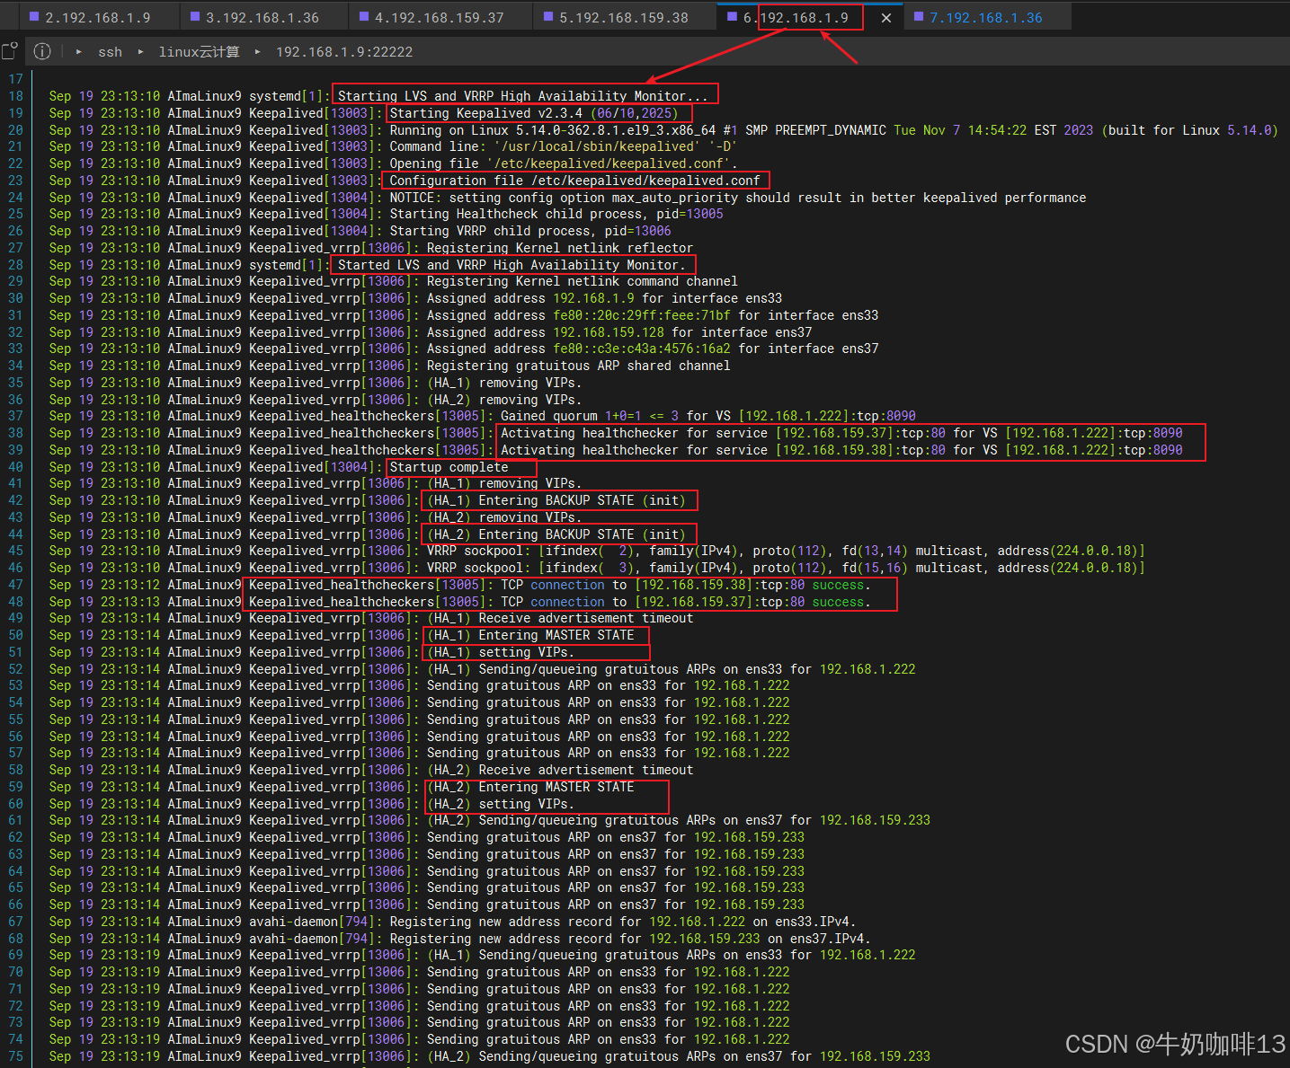Click the new session page icon

[x=9, y=51]
